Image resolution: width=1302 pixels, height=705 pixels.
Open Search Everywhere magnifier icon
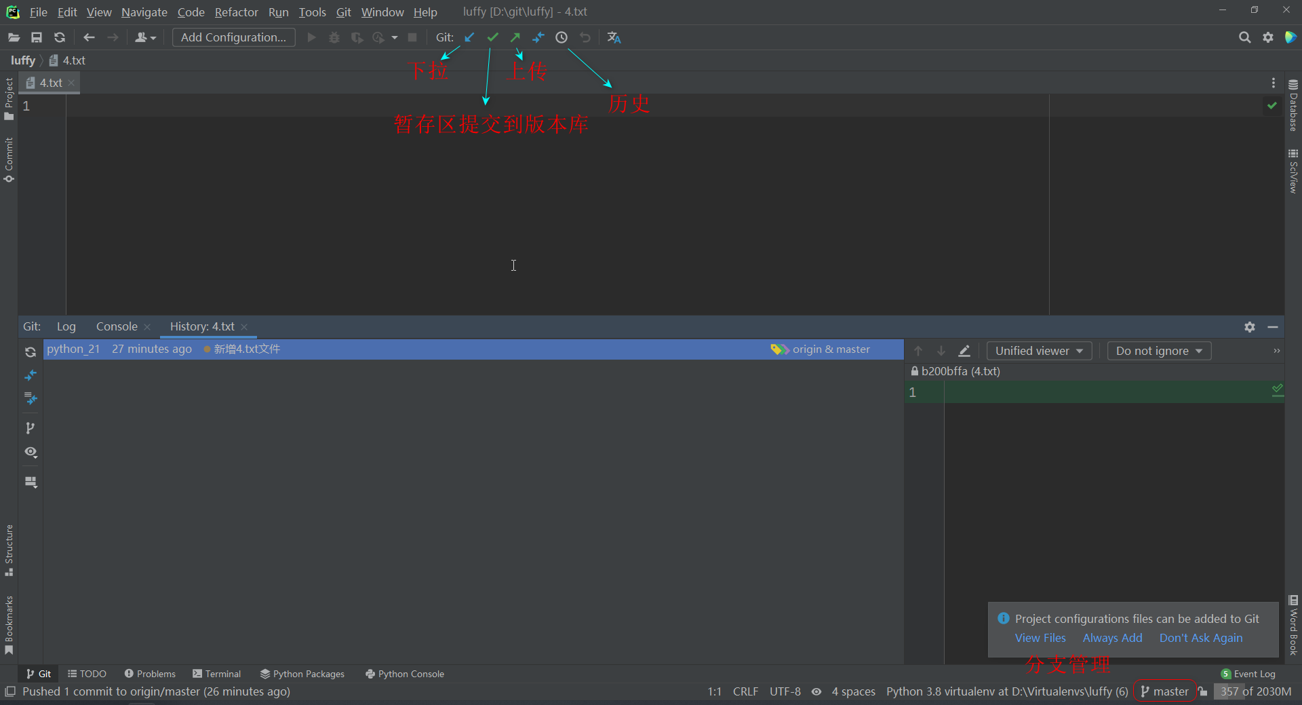click(1245, 37)
